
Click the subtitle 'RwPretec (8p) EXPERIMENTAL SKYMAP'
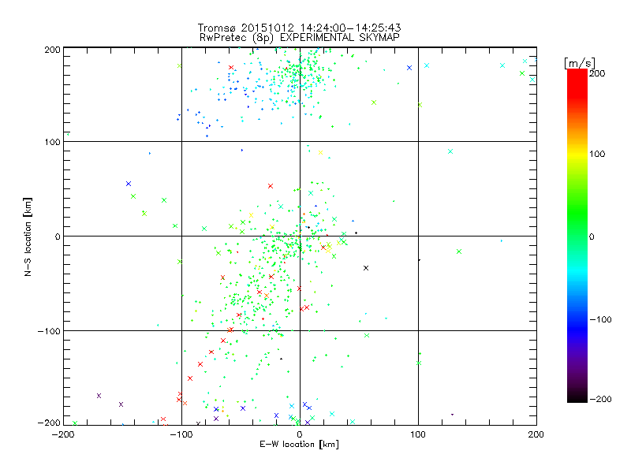click(x=299, y=38)
